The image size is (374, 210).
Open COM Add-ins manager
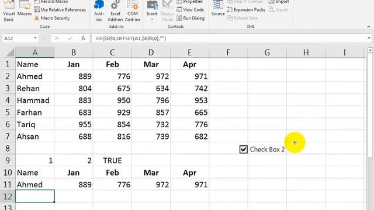[133, 11]
